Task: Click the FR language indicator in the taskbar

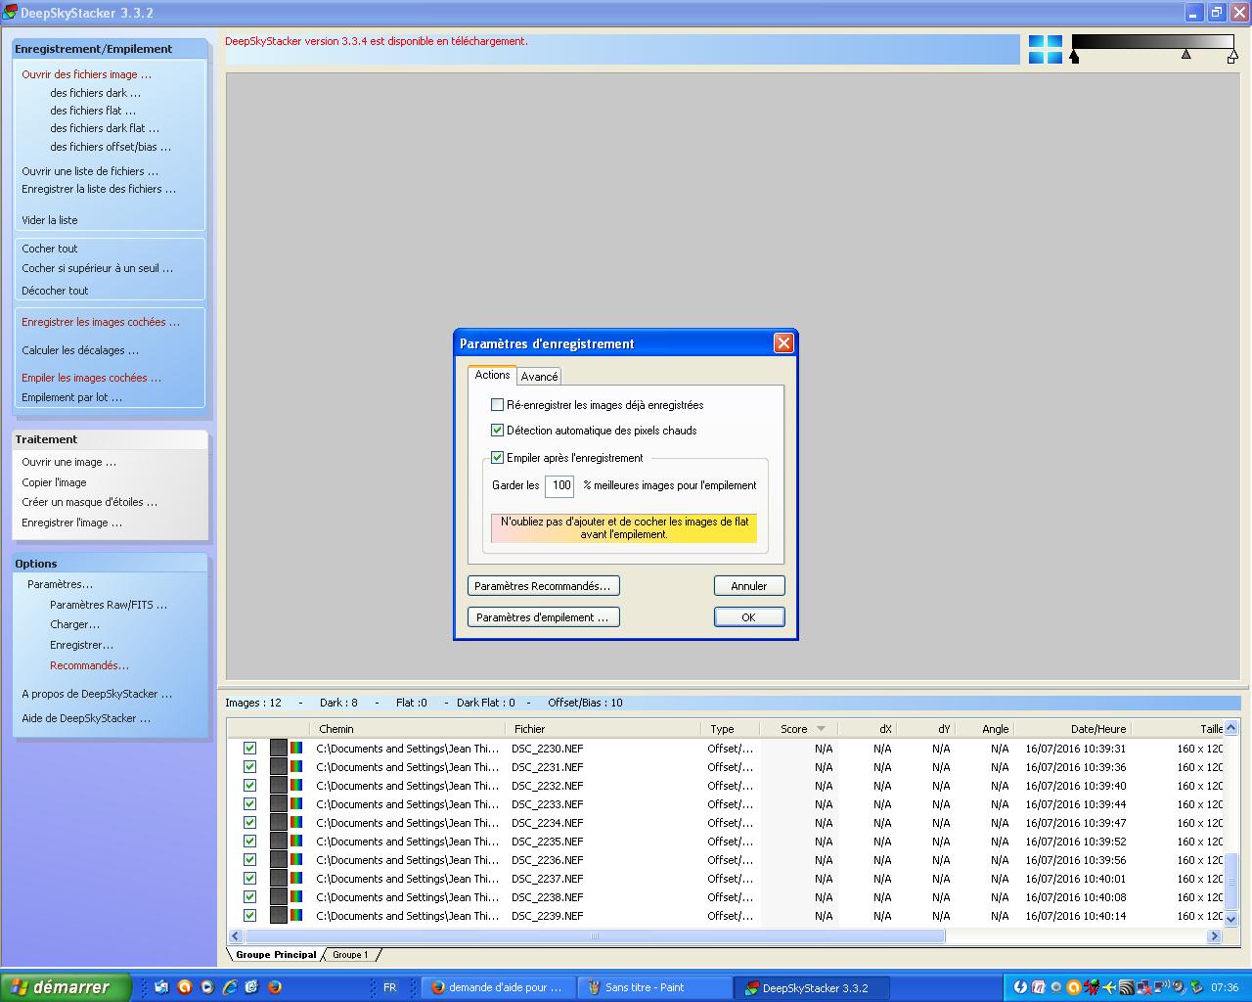Action: point(389,987)
